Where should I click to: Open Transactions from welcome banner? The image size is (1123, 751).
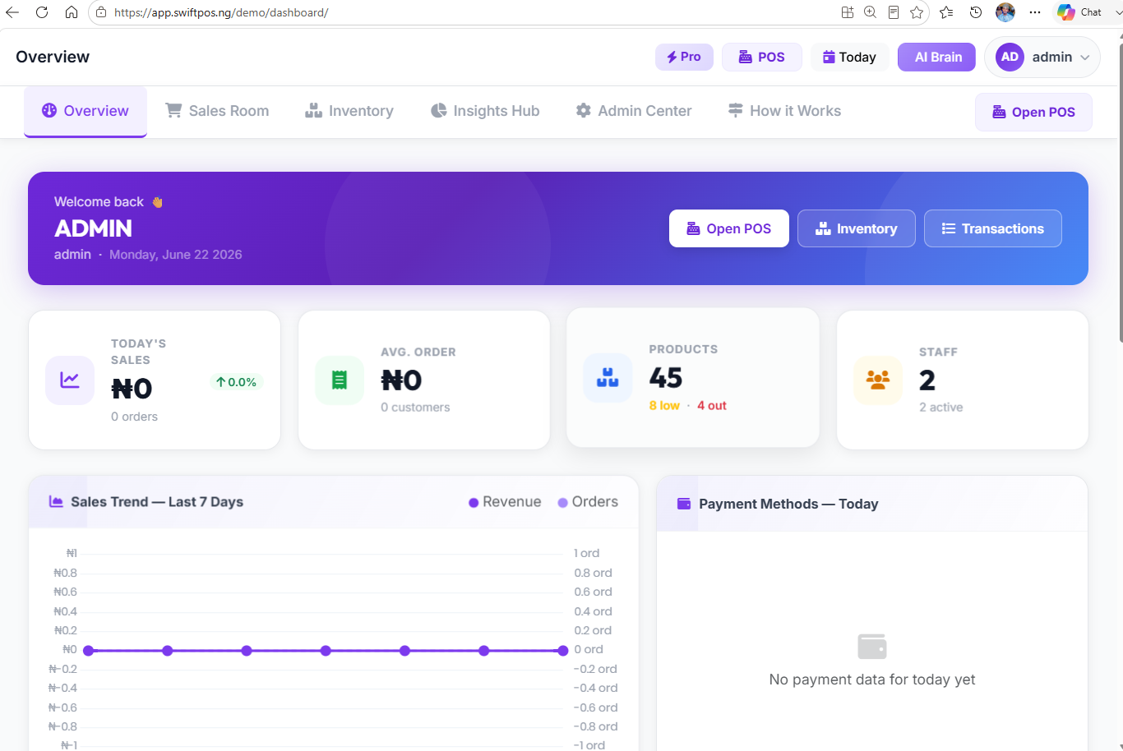[992, 228]
